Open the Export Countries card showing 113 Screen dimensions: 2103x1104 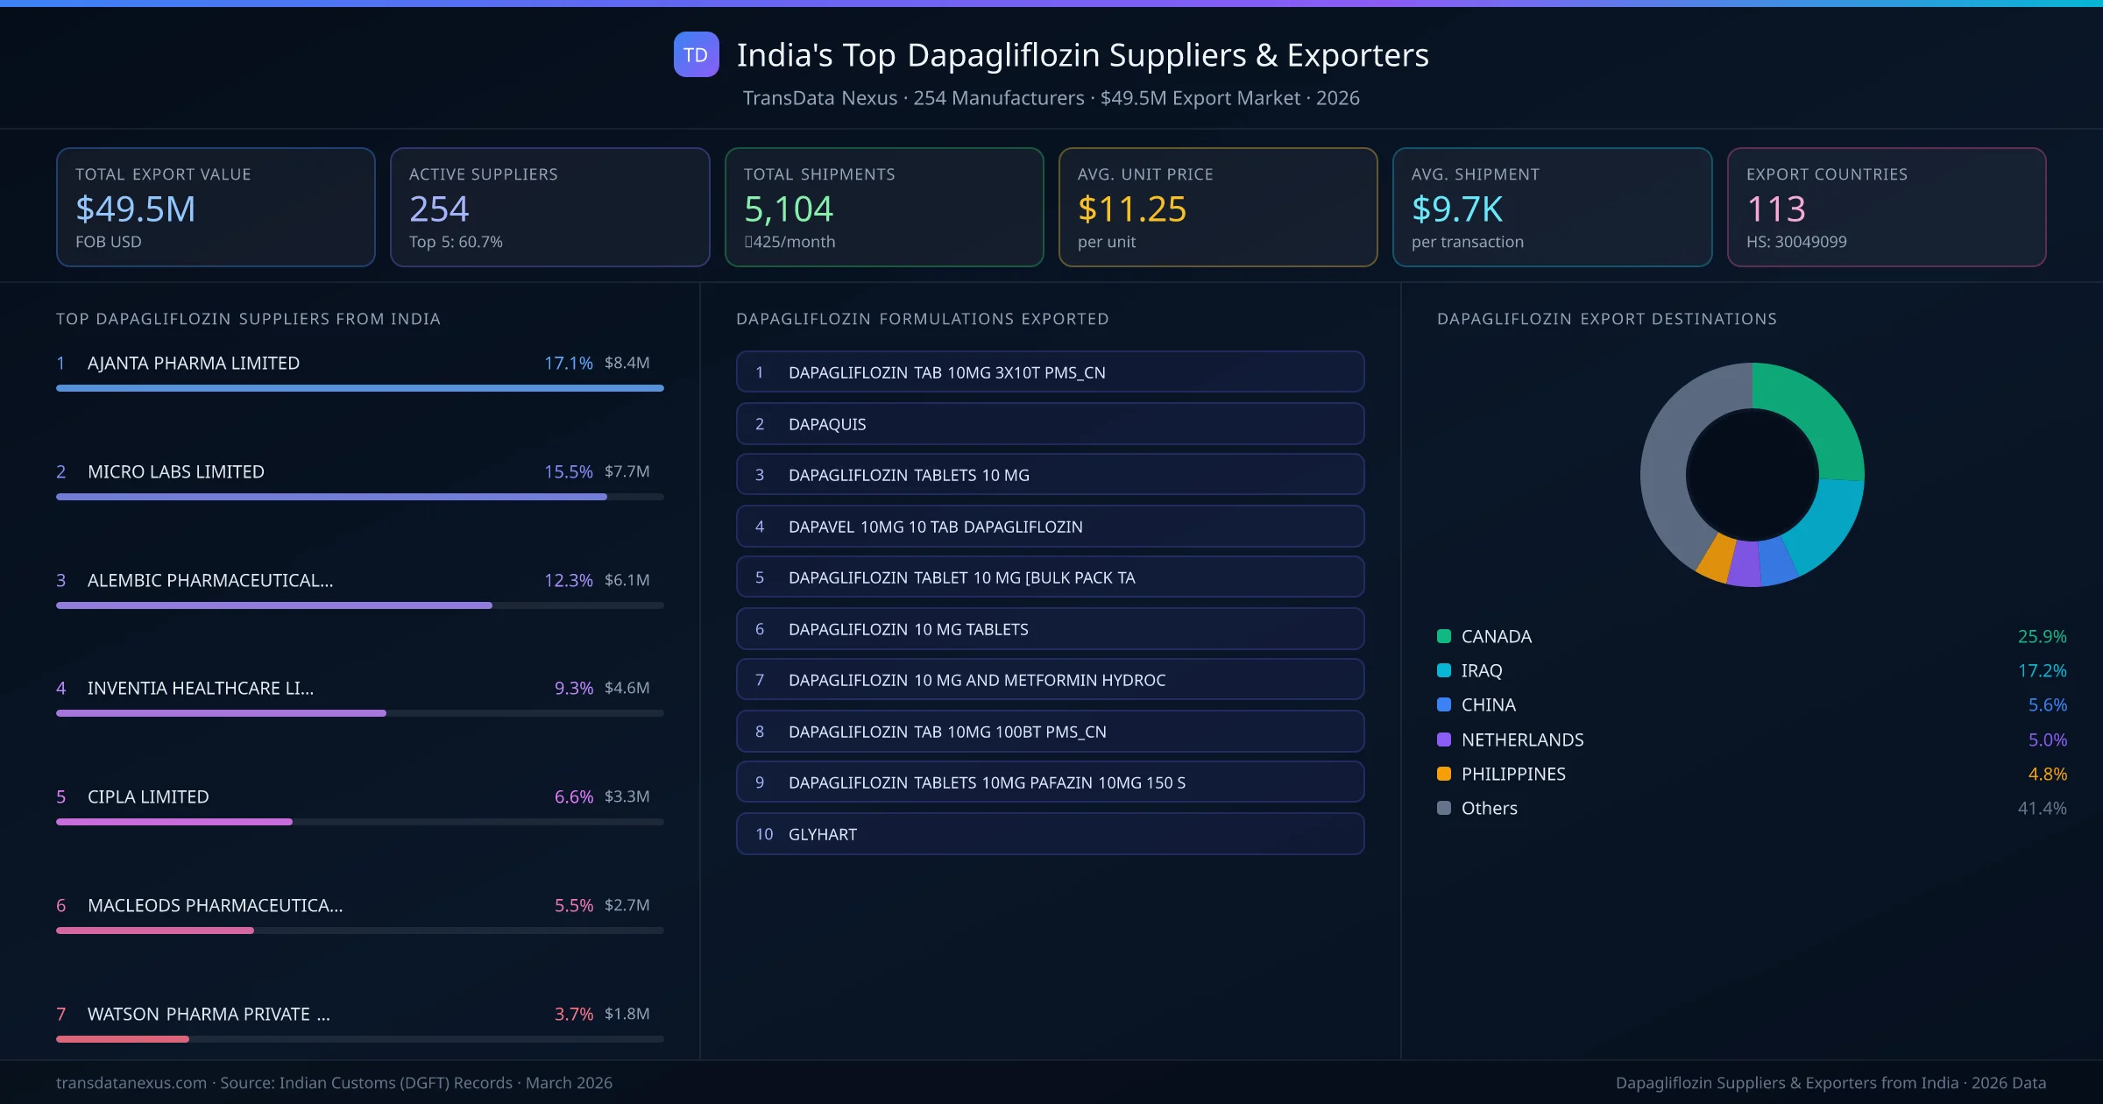1887,207
